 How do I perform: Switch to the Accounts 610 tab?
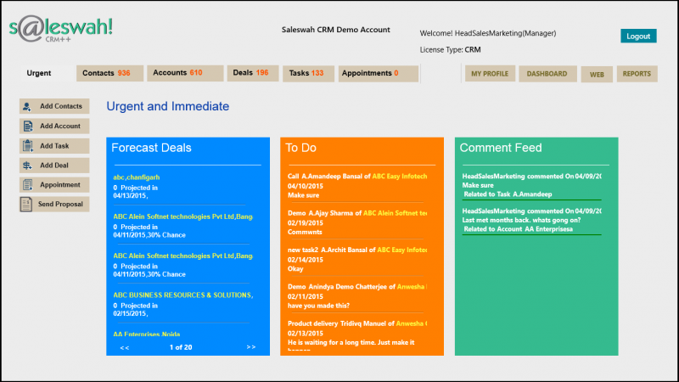pyautogui.click(x=185, y=73)
